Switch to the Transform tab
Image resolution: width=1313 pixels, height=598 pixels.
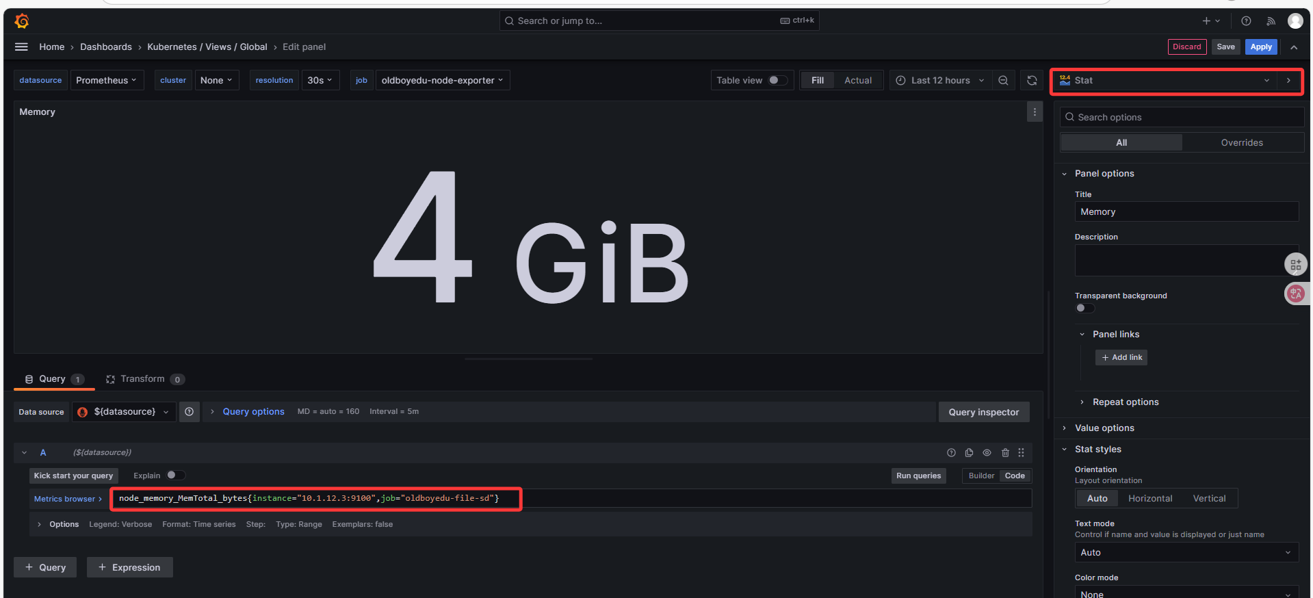tap(142, 379)
